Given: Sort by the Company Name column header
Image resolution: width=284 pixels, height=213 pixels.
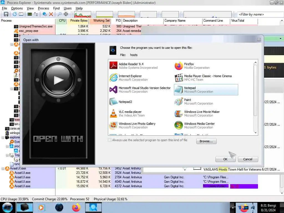Looking at the screenshot, I should tap(182, 21).
